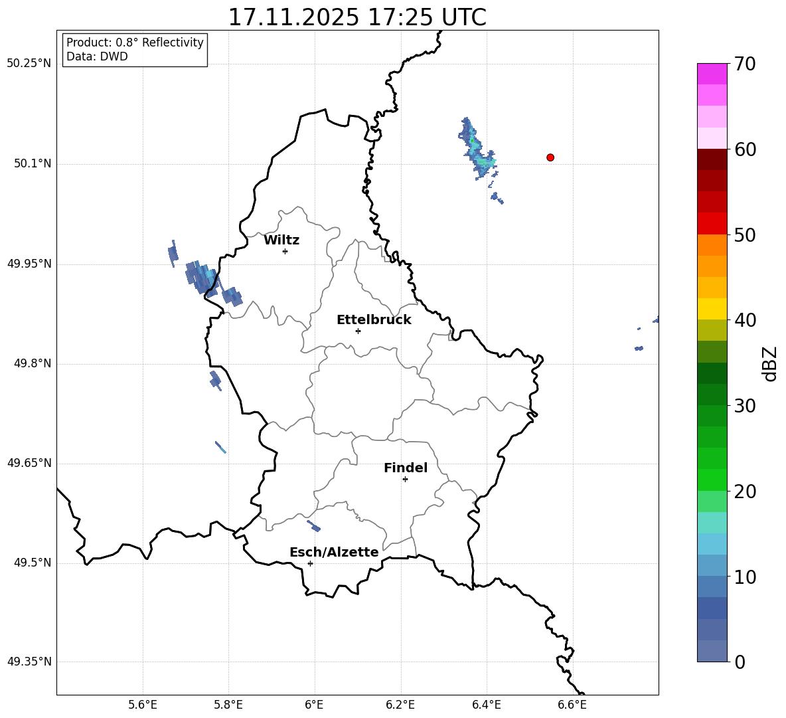Click the dark maroon colorbar segment below 60
This screenshot has height=718, width=786.
tap(712, 159)
